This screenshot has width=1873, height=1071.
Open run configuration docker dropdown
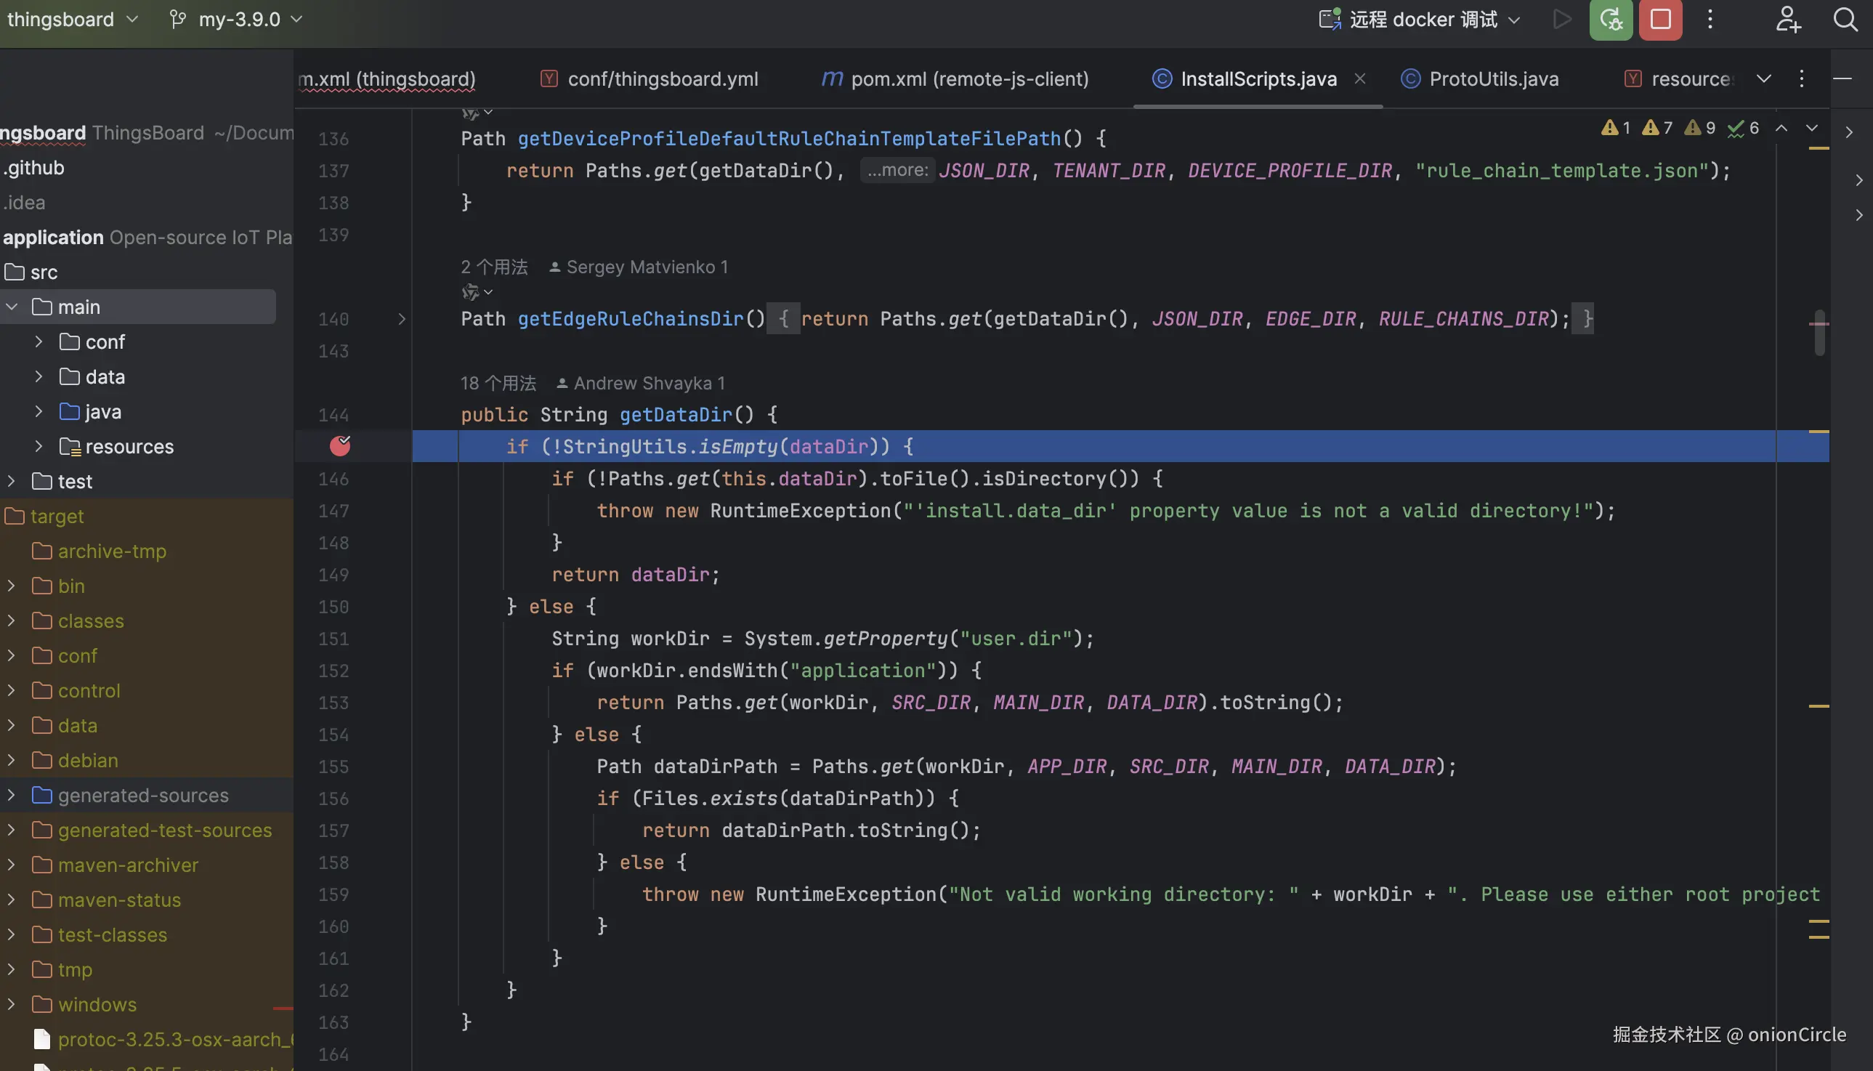(1423, 20)
